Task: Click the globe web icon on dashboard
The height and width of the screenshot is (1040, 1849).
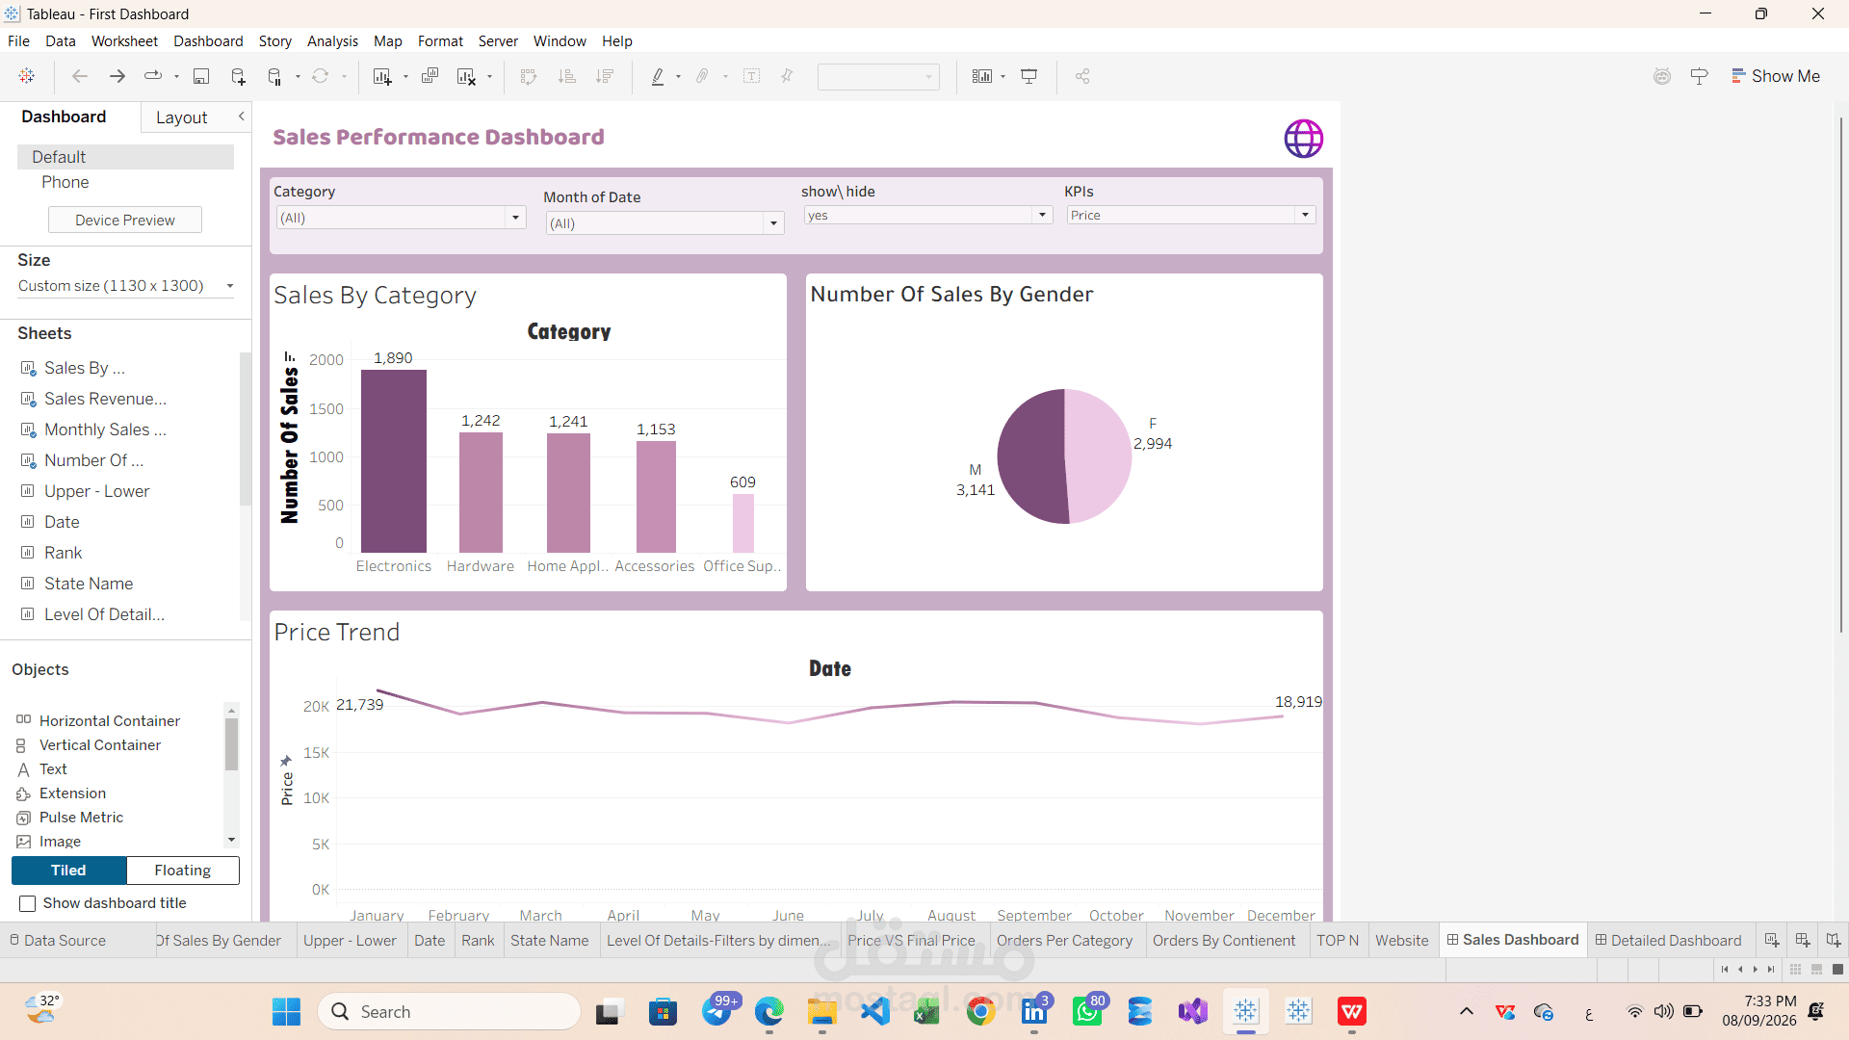Action: point(1303,139)
